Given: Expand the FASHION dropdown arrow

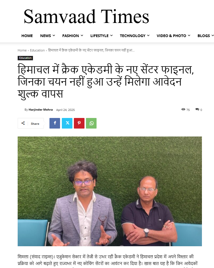Looking at the screenshot, I should pos(82,36).
